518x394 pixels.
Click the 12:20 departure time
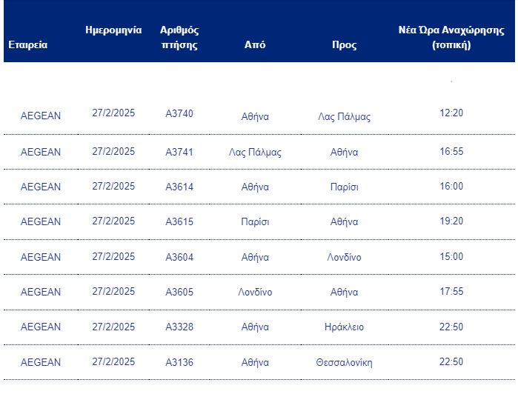pos(451,113)
